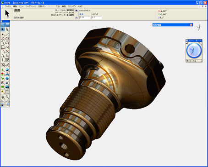Switch toolbox to 2D mode tab
The image size is (208, 167).
(3, 24)
